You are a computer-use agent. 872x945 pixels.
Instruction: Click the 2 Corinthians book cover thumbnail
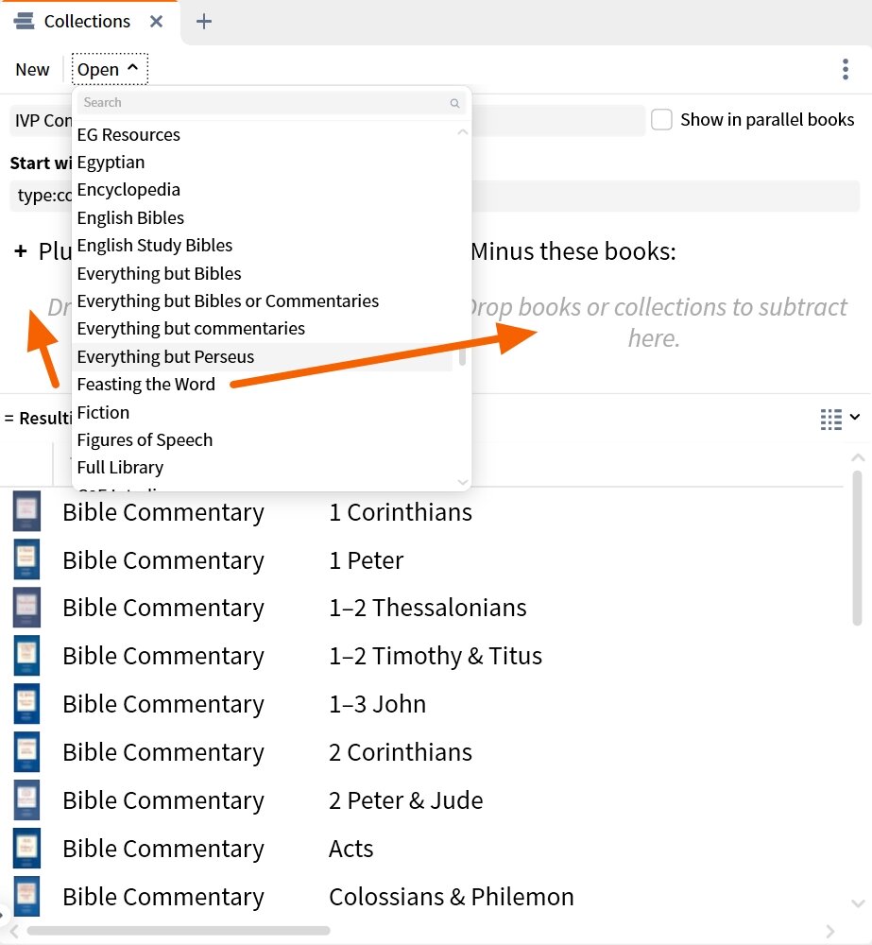[x=26, y=751]
